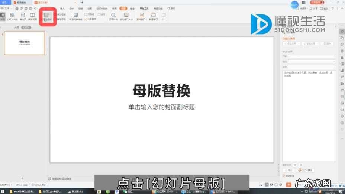
Task: Switch to Normal view in the ribbon
Action: 3,16
